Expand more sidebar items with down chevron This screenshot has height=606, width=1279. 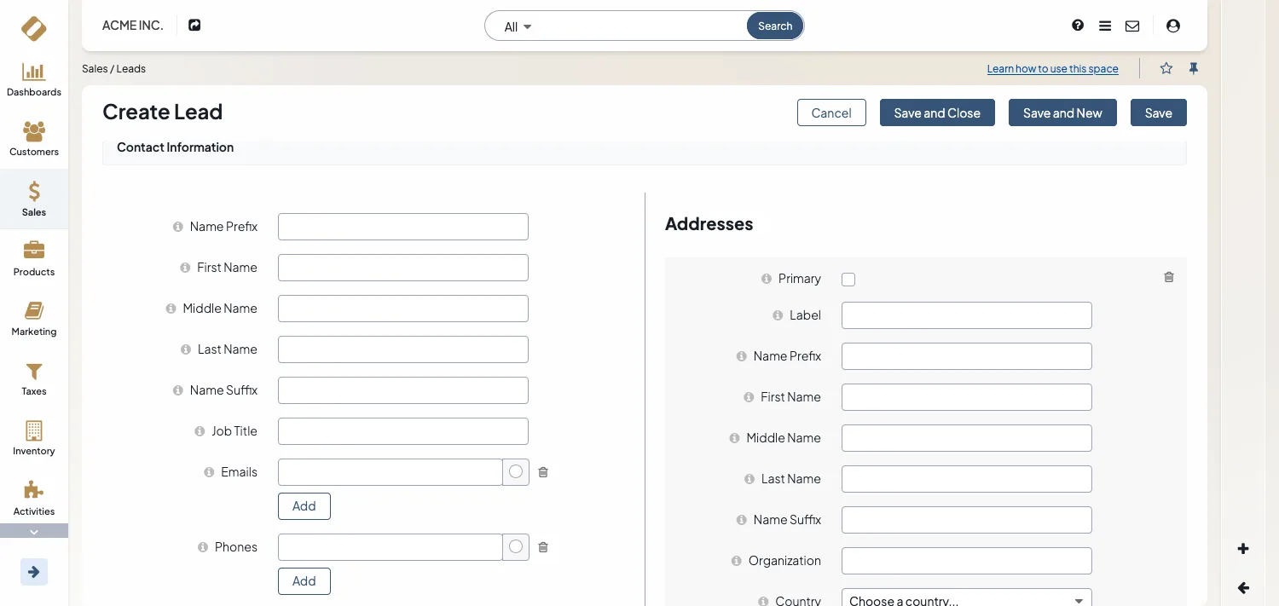tap(34, 531)
